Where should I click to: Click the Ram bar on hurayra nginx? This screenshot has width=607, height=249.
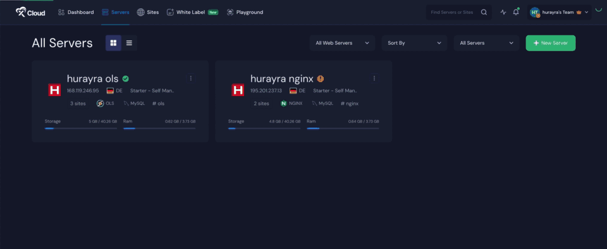343,128
